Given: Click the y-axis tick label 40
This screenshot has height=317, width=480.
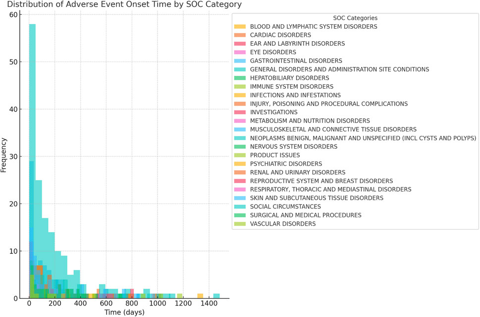Looking at the screenshot, I should pyautogui.click(x=13, y=110).
